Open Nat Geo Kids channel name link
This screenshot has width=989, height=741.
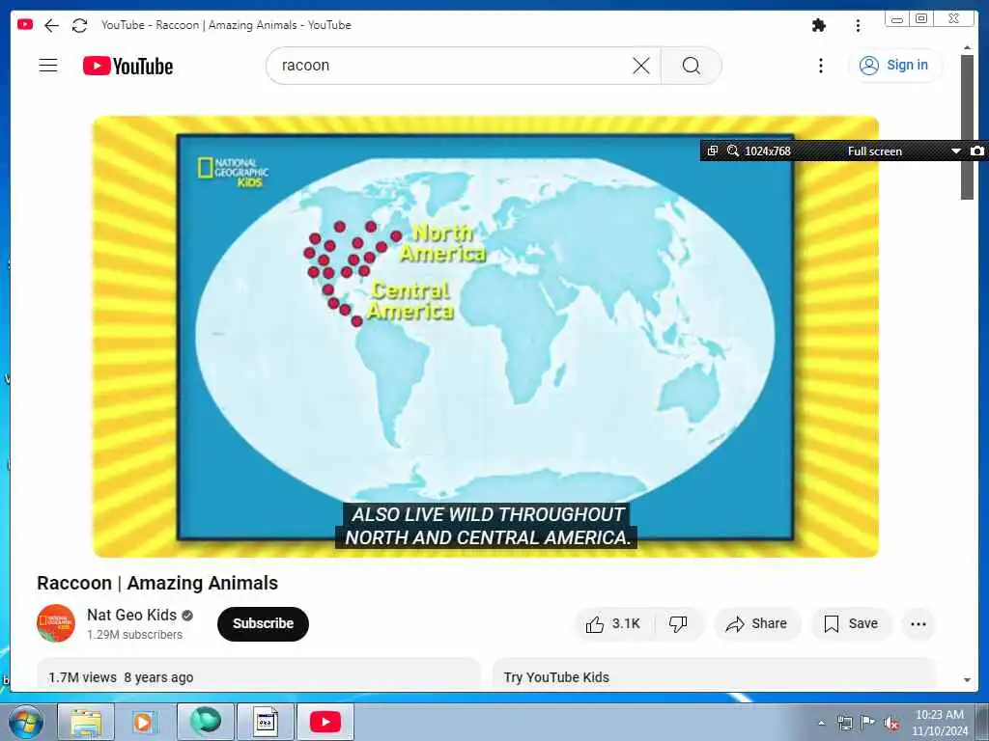pos(131,615)
